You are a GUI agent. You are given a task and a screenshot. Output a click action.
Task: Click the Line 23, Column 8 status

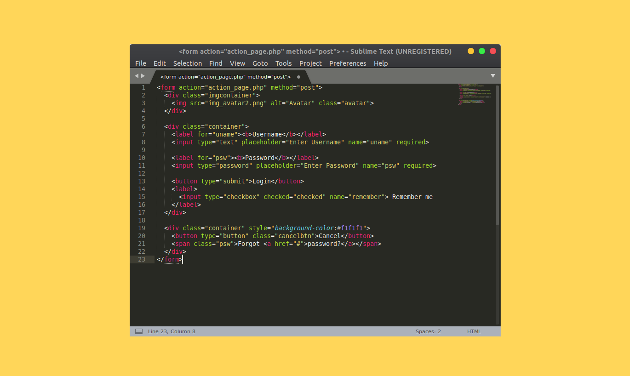172,331
